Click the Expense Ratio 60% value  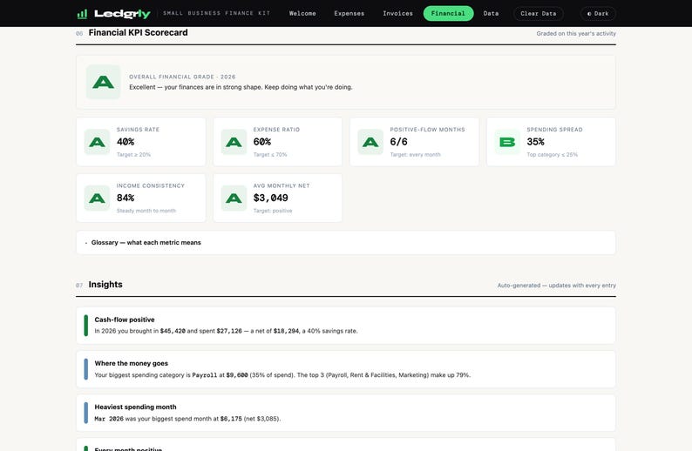coord(262,142)
